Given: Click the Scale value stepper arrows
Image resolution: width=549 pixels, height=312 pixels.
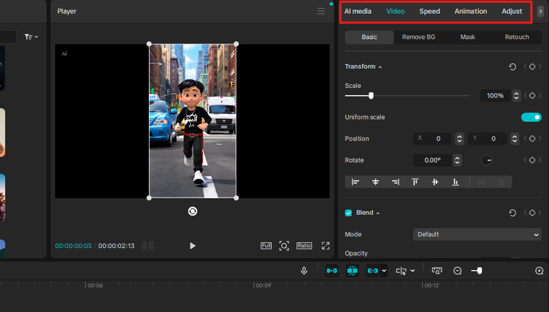Looking at the screenshot, I should point(516,95).
